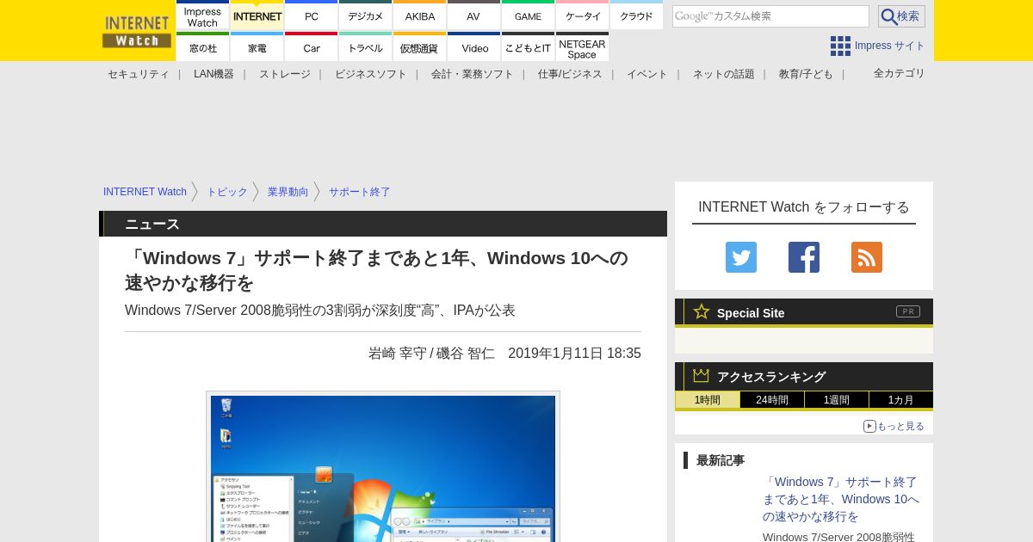Click the もっと見る text link
This screenshot has width=1033, height=542.
[900, 426]
